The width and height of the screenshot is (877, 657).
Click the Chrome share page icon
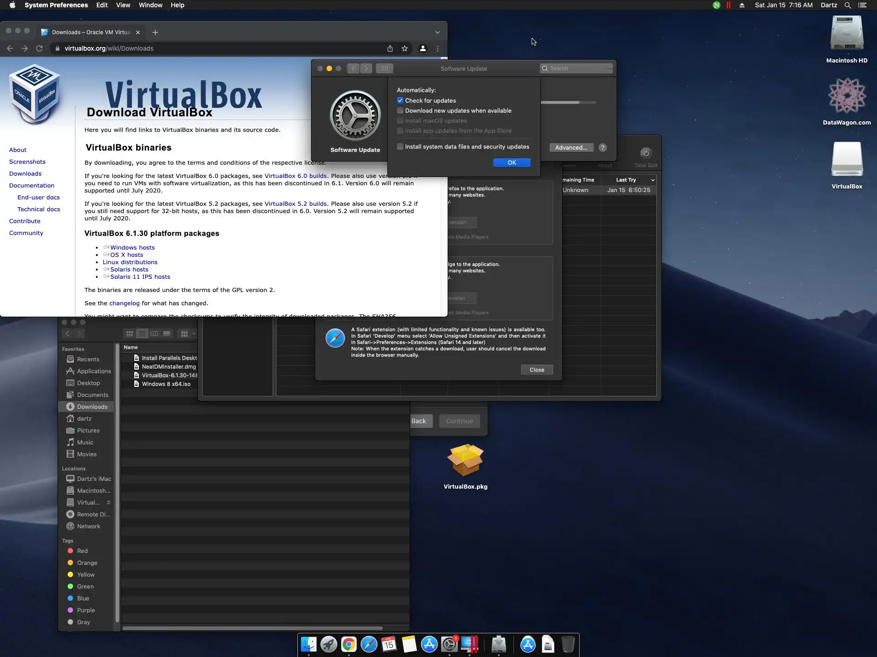(390, 48)
